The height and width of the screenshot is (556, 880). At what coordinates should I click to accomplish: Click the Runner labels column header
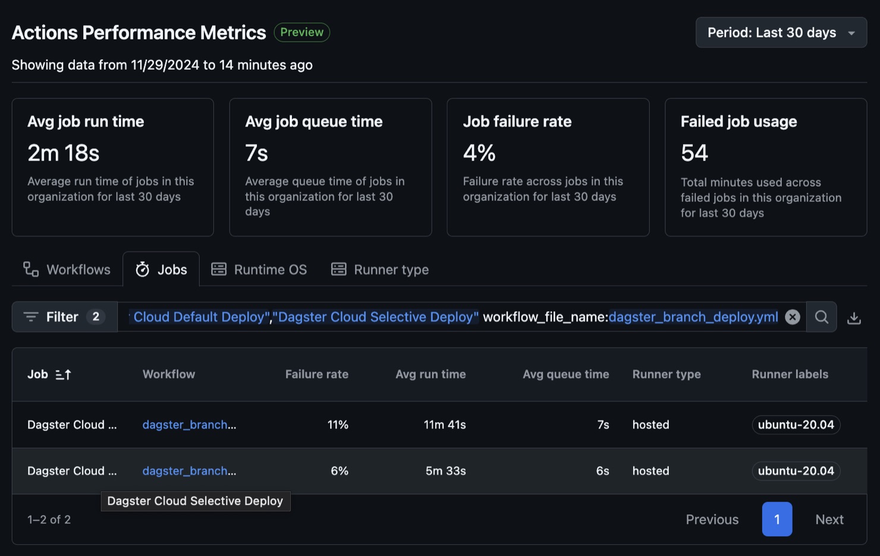(790, 374)
